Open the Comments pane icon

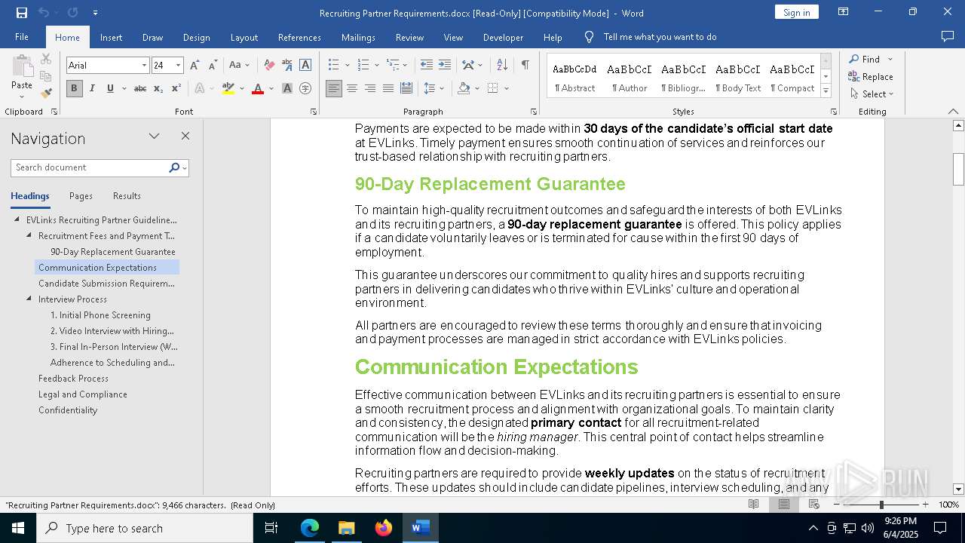point(948,36)
